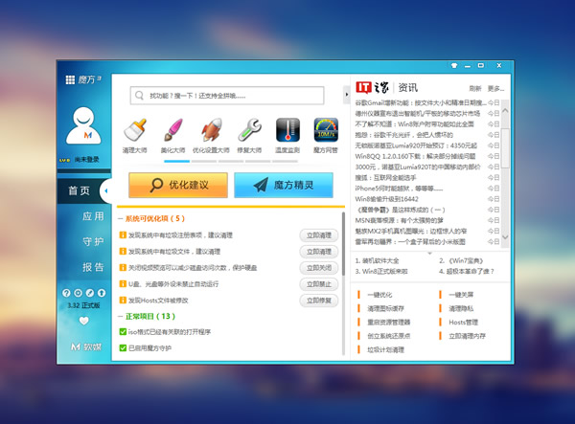Click the 垃圾计划清理 quick link
The image size is (575, 424).
(386, 349)
